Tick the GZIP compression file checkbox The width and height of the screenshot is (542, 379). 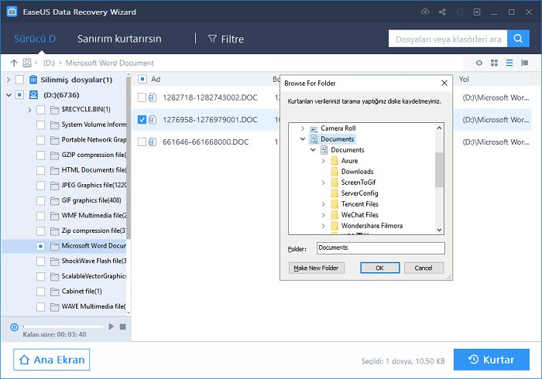tap(42, 155)
